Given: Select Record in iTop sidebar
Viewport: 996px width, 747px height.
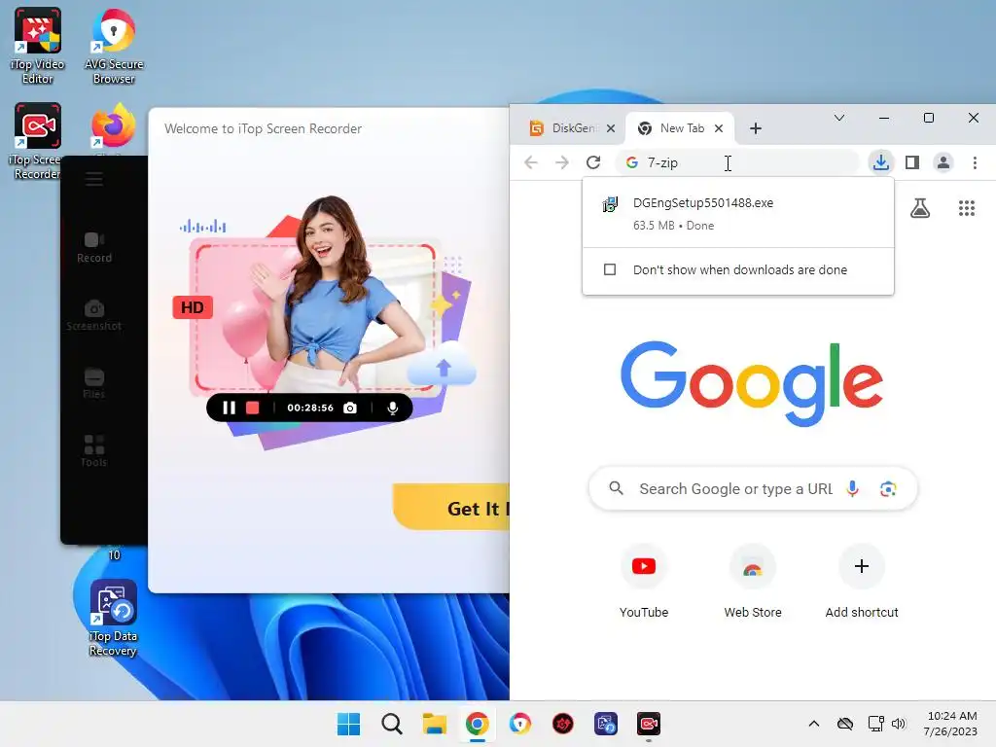Looking at the screenshot, I should pyautogui.click(x=94, y=247).
